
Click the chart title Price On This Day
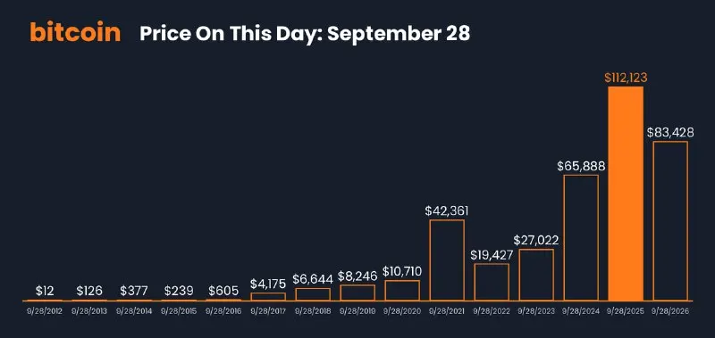(231, 34)
